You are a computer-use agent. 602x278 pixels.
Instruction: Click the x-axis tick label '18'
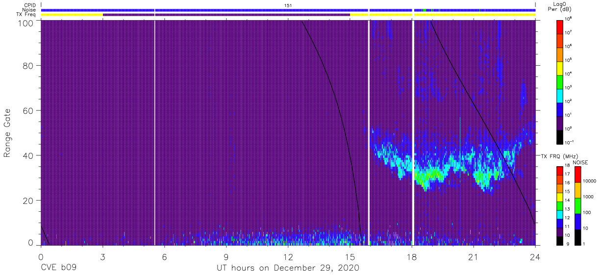[x=412, y=256]
